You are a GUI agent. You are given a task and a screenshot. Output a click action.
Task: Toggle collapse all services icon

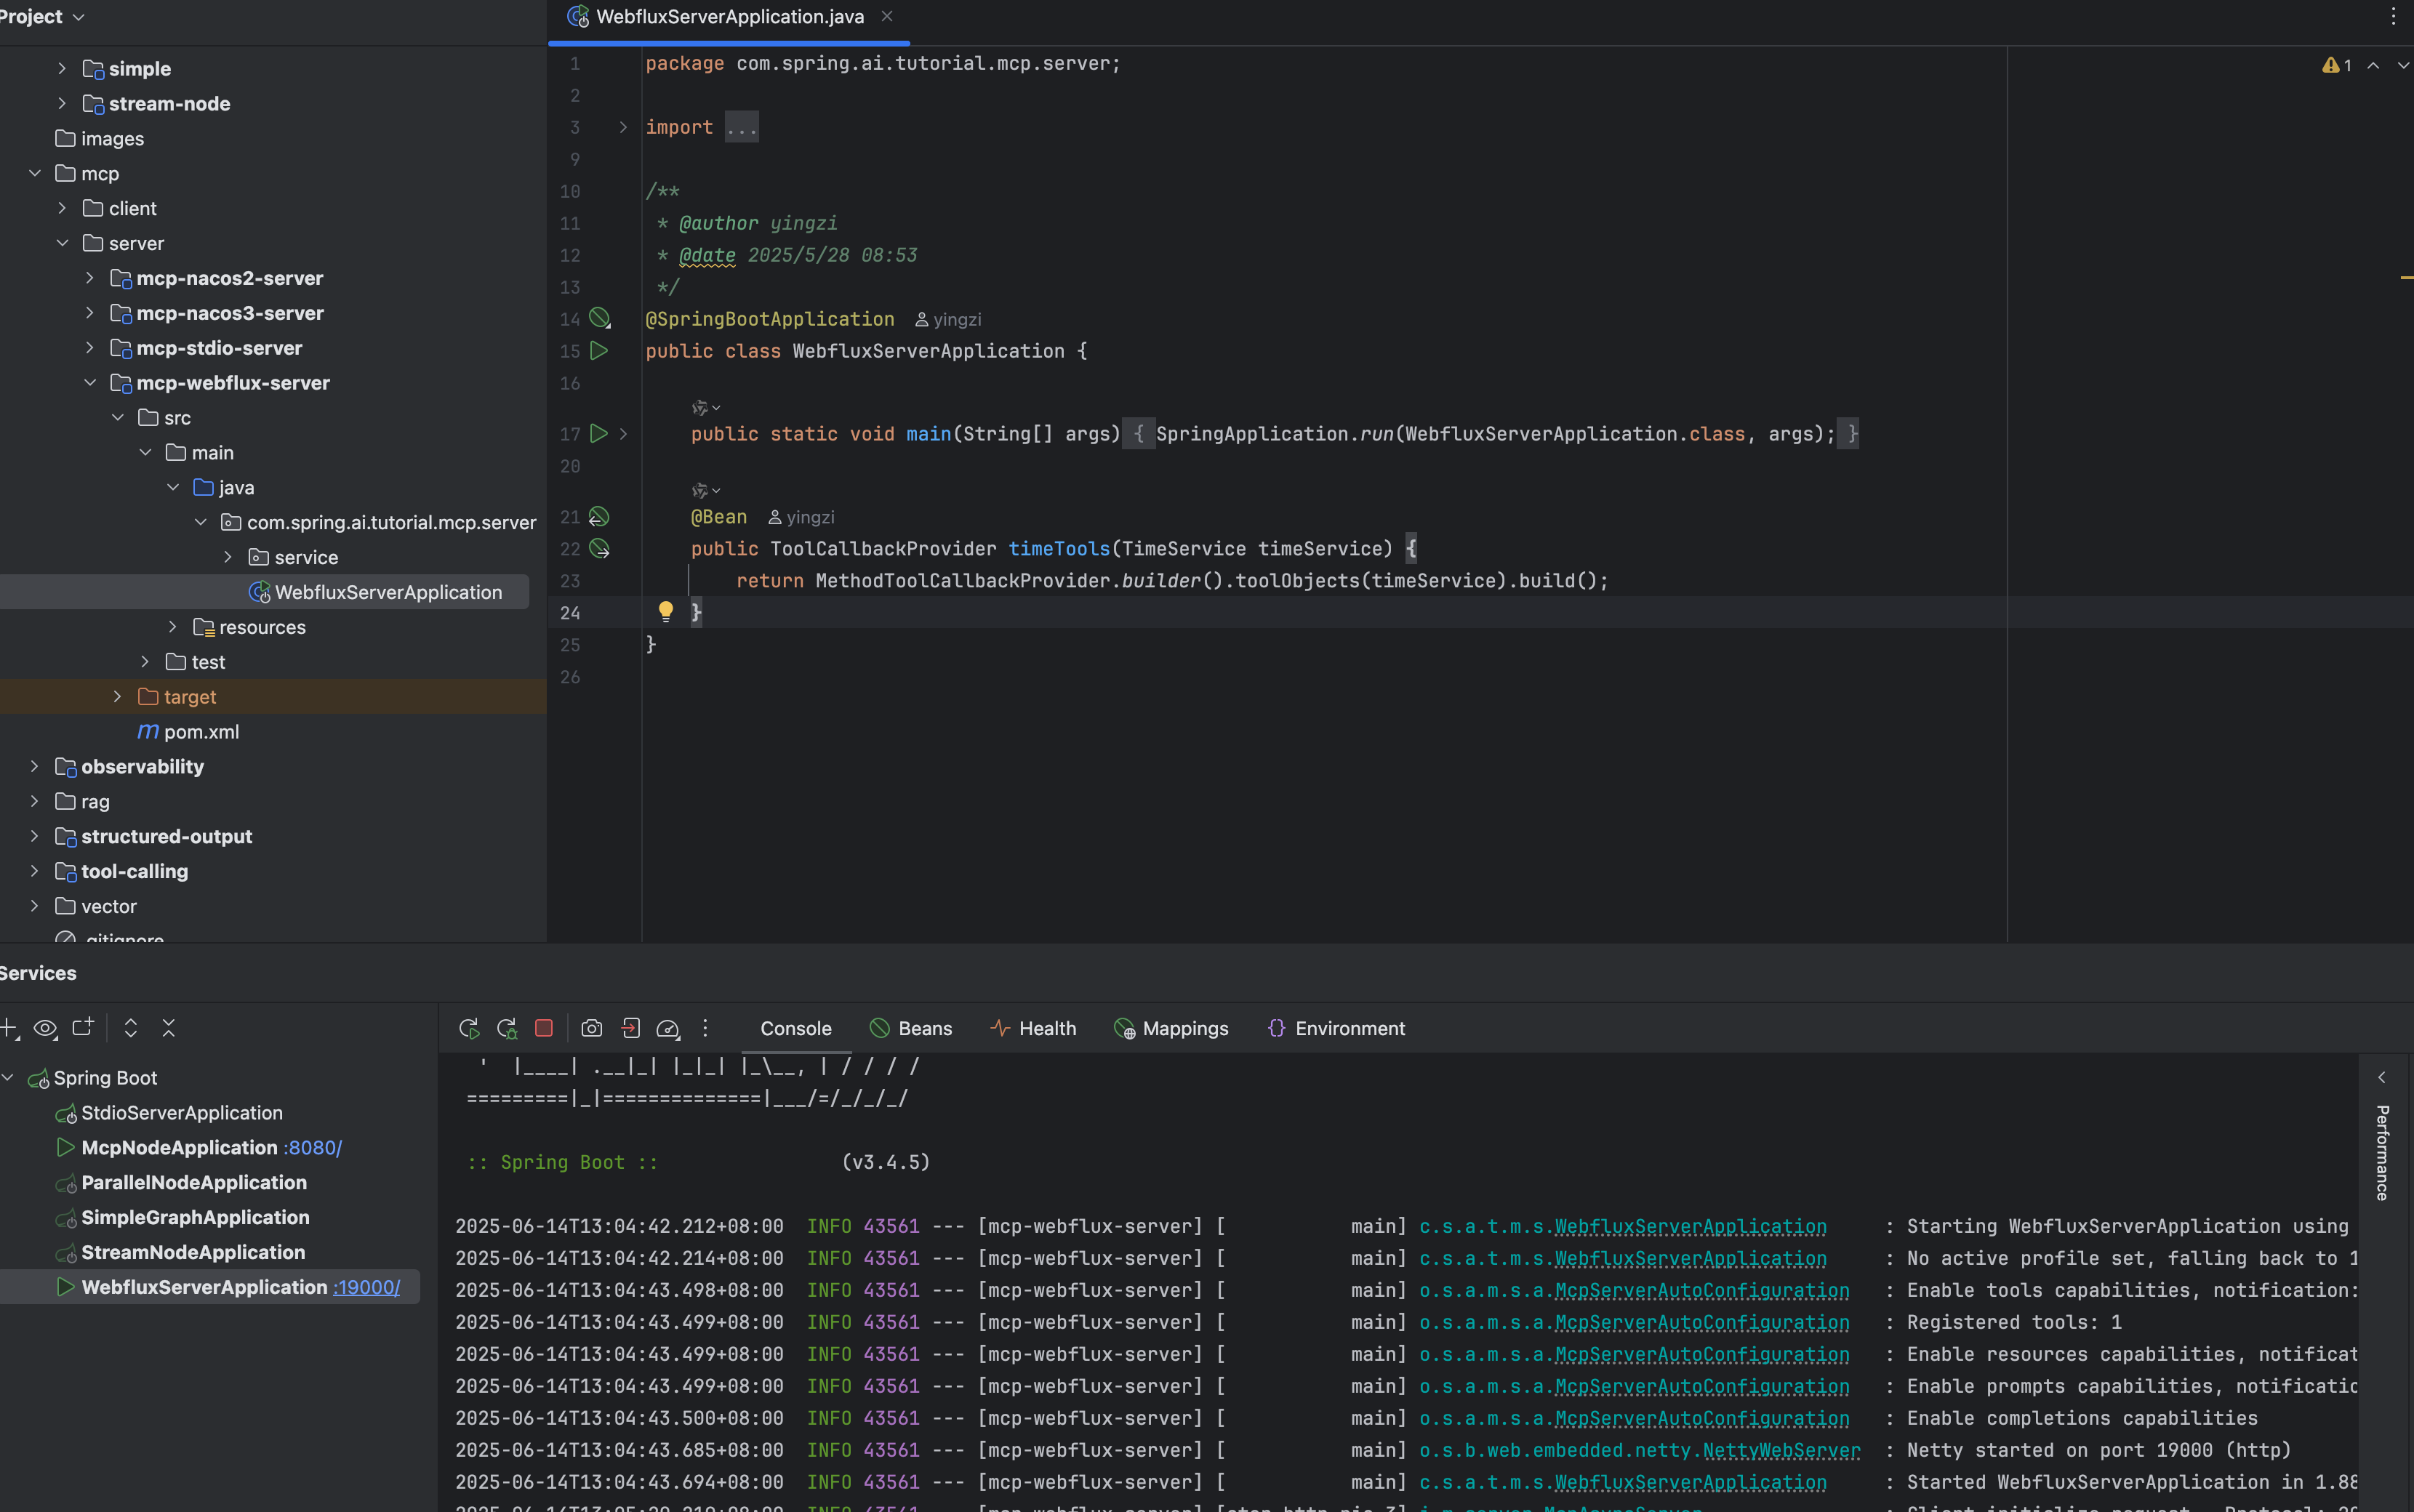(168, 1028)
